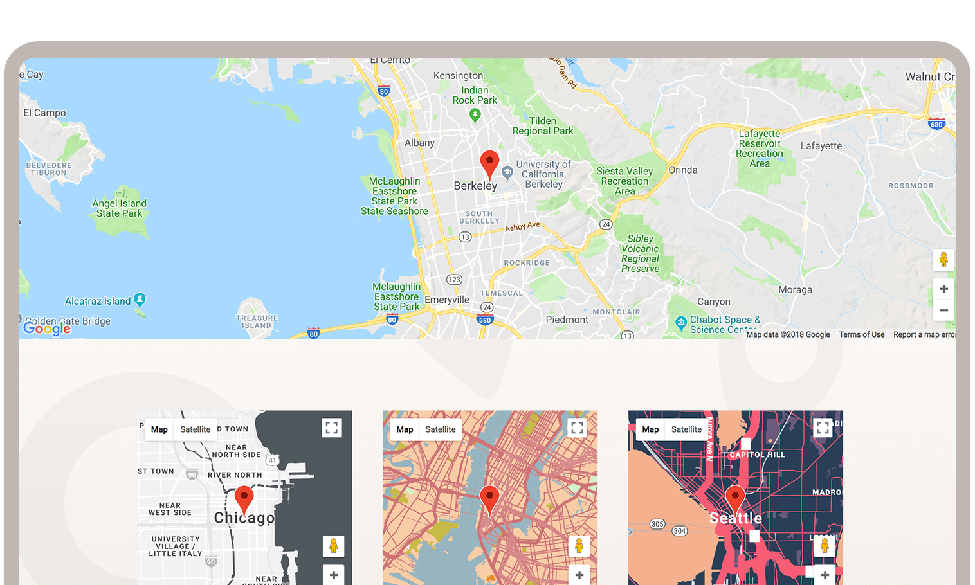
Task: Click the Emeryville city label
Action: click(x=447, y=300)
